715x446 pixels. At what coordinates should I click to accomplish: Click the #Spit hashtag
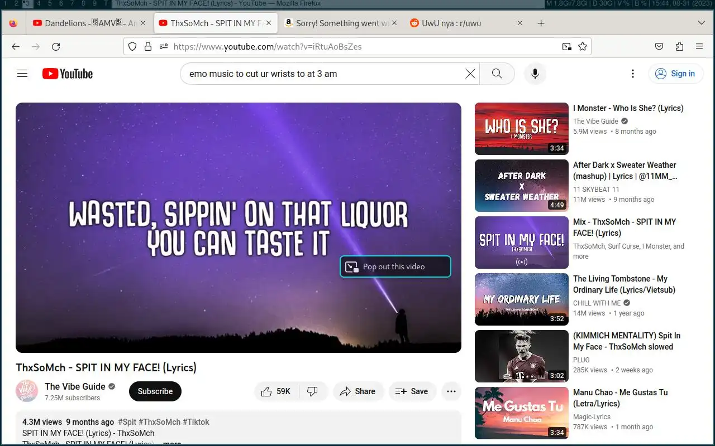[x=127, y=422]
